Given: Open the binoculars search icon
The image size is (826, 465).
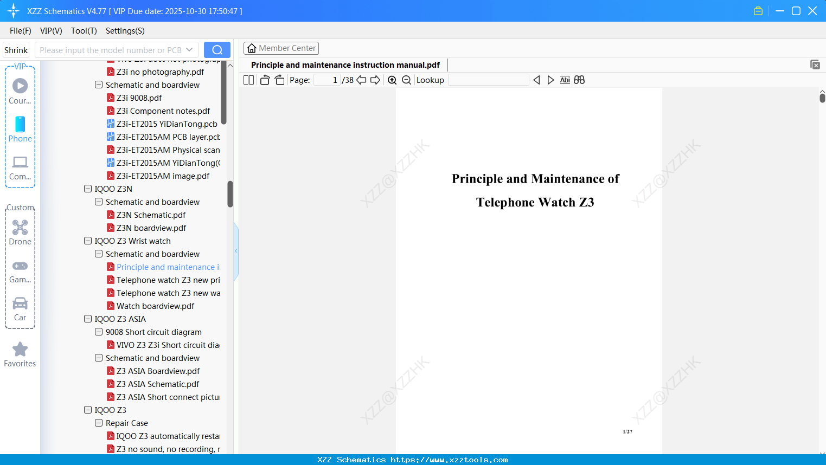Looking at the screenshot, I should [579, 80].
